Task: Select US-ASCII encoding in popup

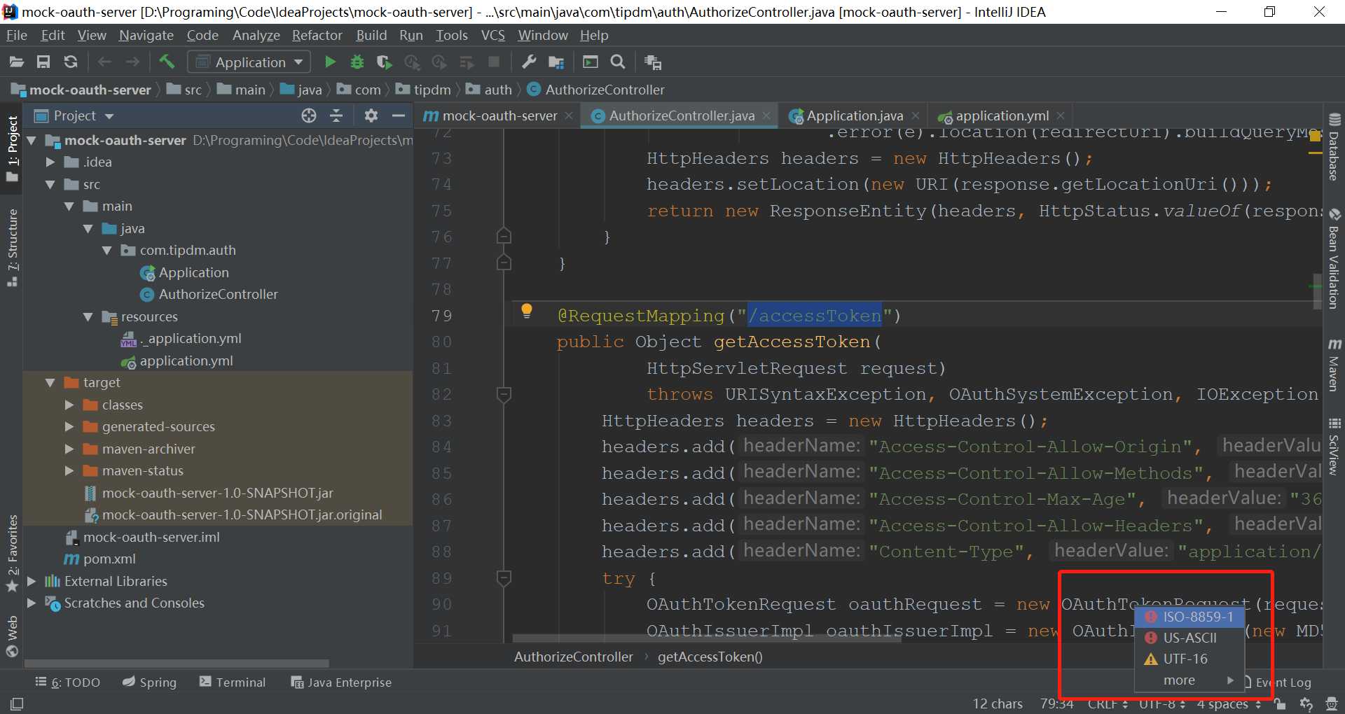Action: point(1189,638)
